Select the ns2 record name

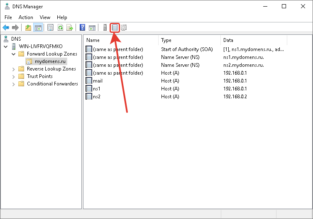pos(97,97)
